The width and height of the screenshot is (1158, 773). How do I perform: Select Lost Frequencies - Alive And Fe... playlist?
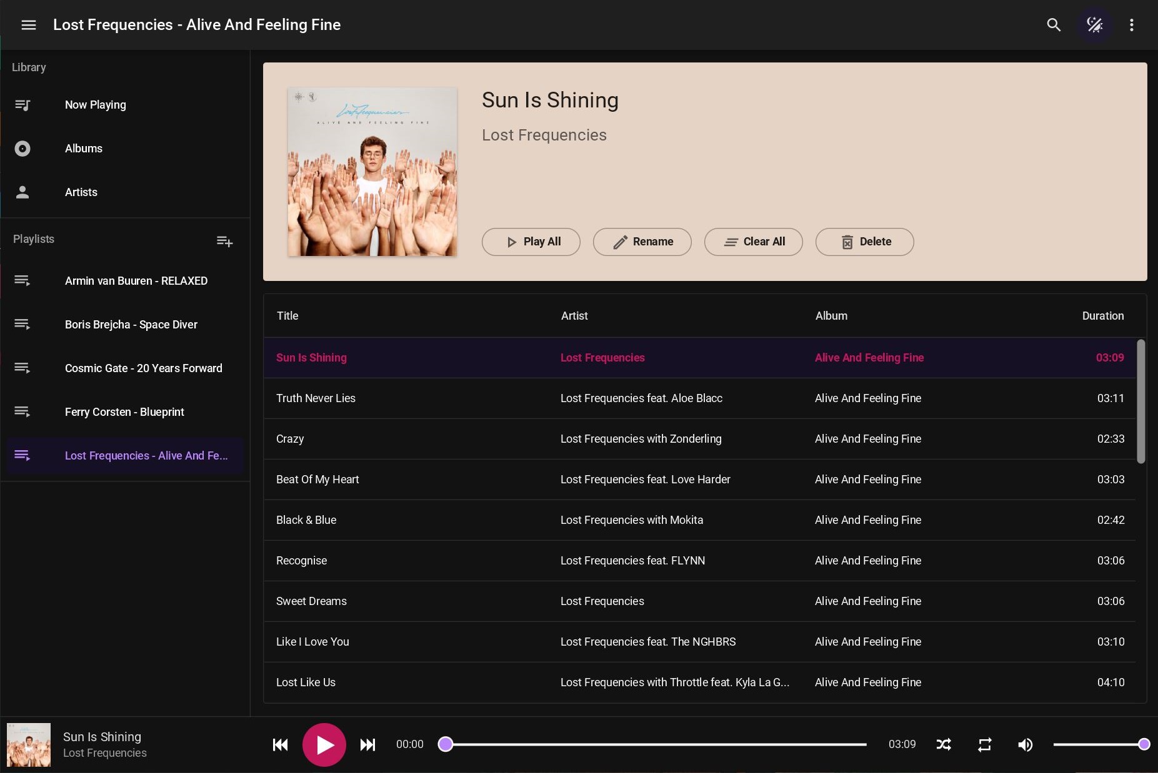click(x=125, y=456)
